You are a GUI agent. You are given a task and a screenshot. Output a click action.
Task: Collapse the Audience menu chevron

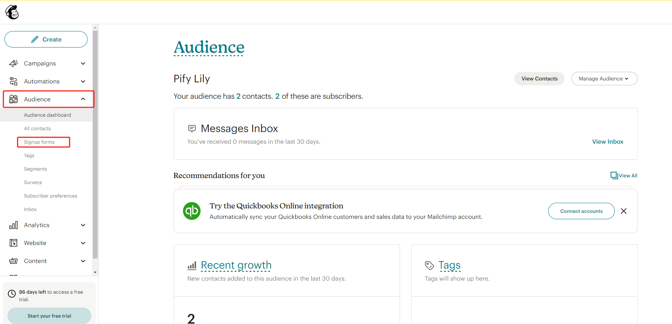[x=83, y=99]
